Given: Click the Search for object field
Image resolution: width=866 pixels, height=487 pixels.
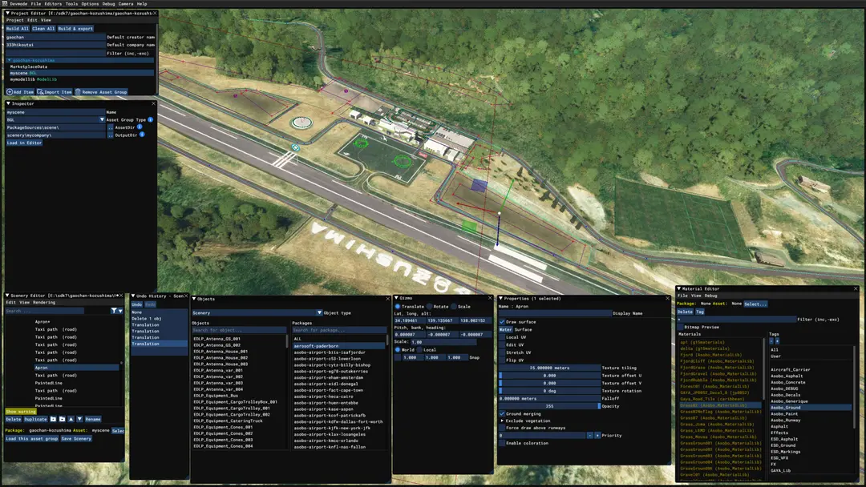Looking at the screenshot, I should pos(239,330).
